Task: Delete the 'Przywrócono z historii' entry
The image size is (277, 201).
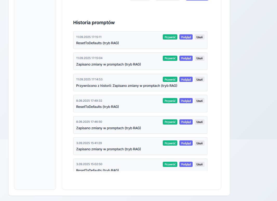Action: click(x=199, y=79)
